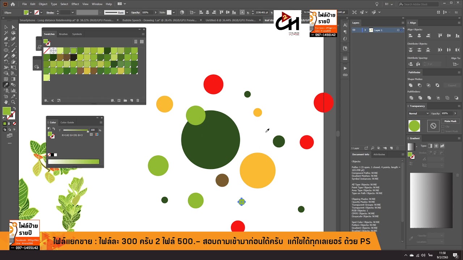
Task: Select the Selection tool arrow
Action: (x=6, y=27)
